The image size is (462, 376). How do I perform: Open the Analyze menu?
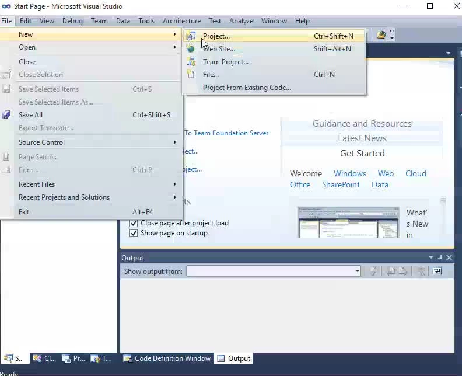(242, 21)
